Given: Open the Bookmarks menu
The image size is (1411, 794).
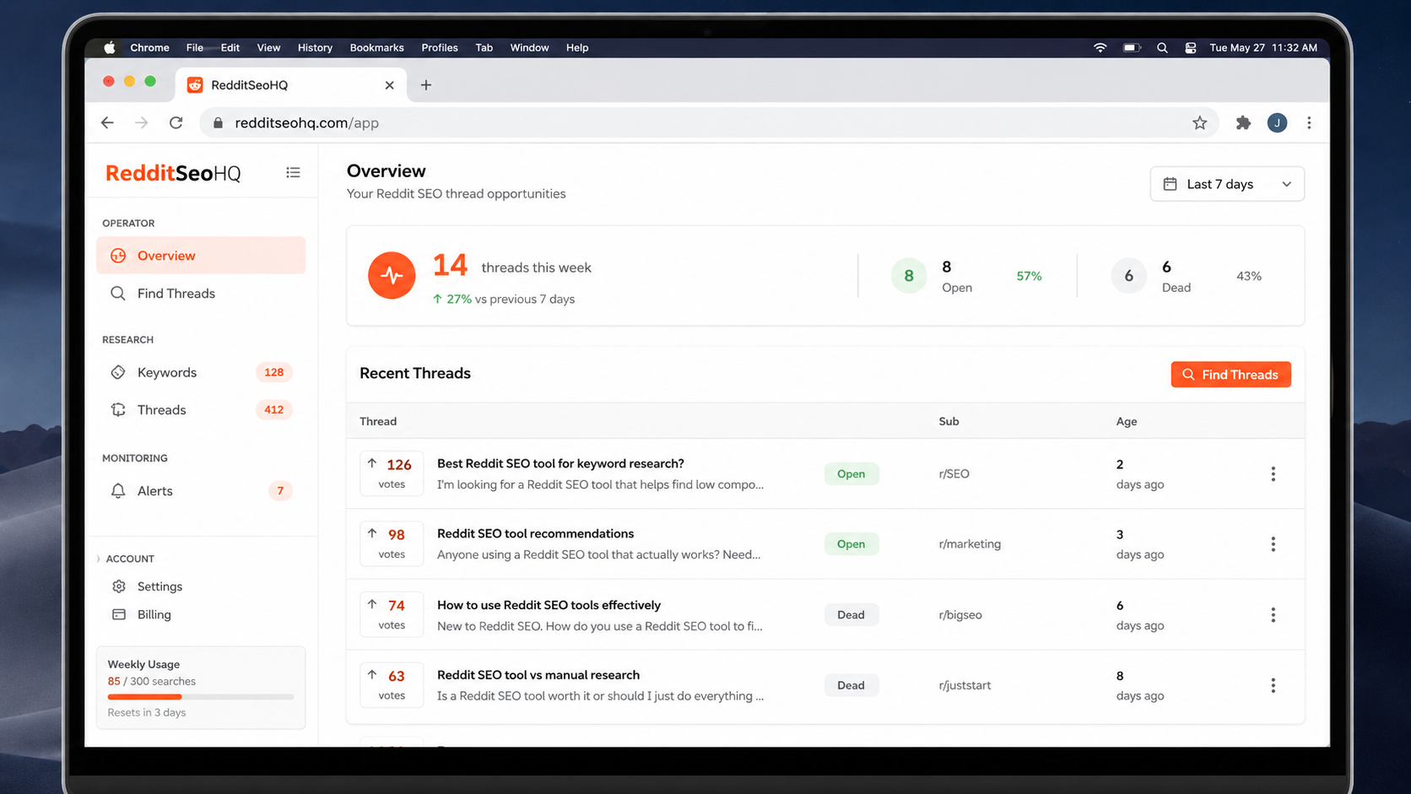Looking at the screenshot, I should tap(376, 48).
